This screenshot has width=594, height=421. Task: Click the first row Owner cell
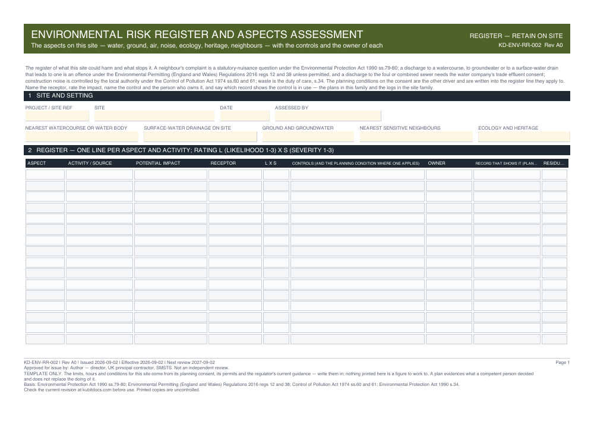[x=449, y=174]
